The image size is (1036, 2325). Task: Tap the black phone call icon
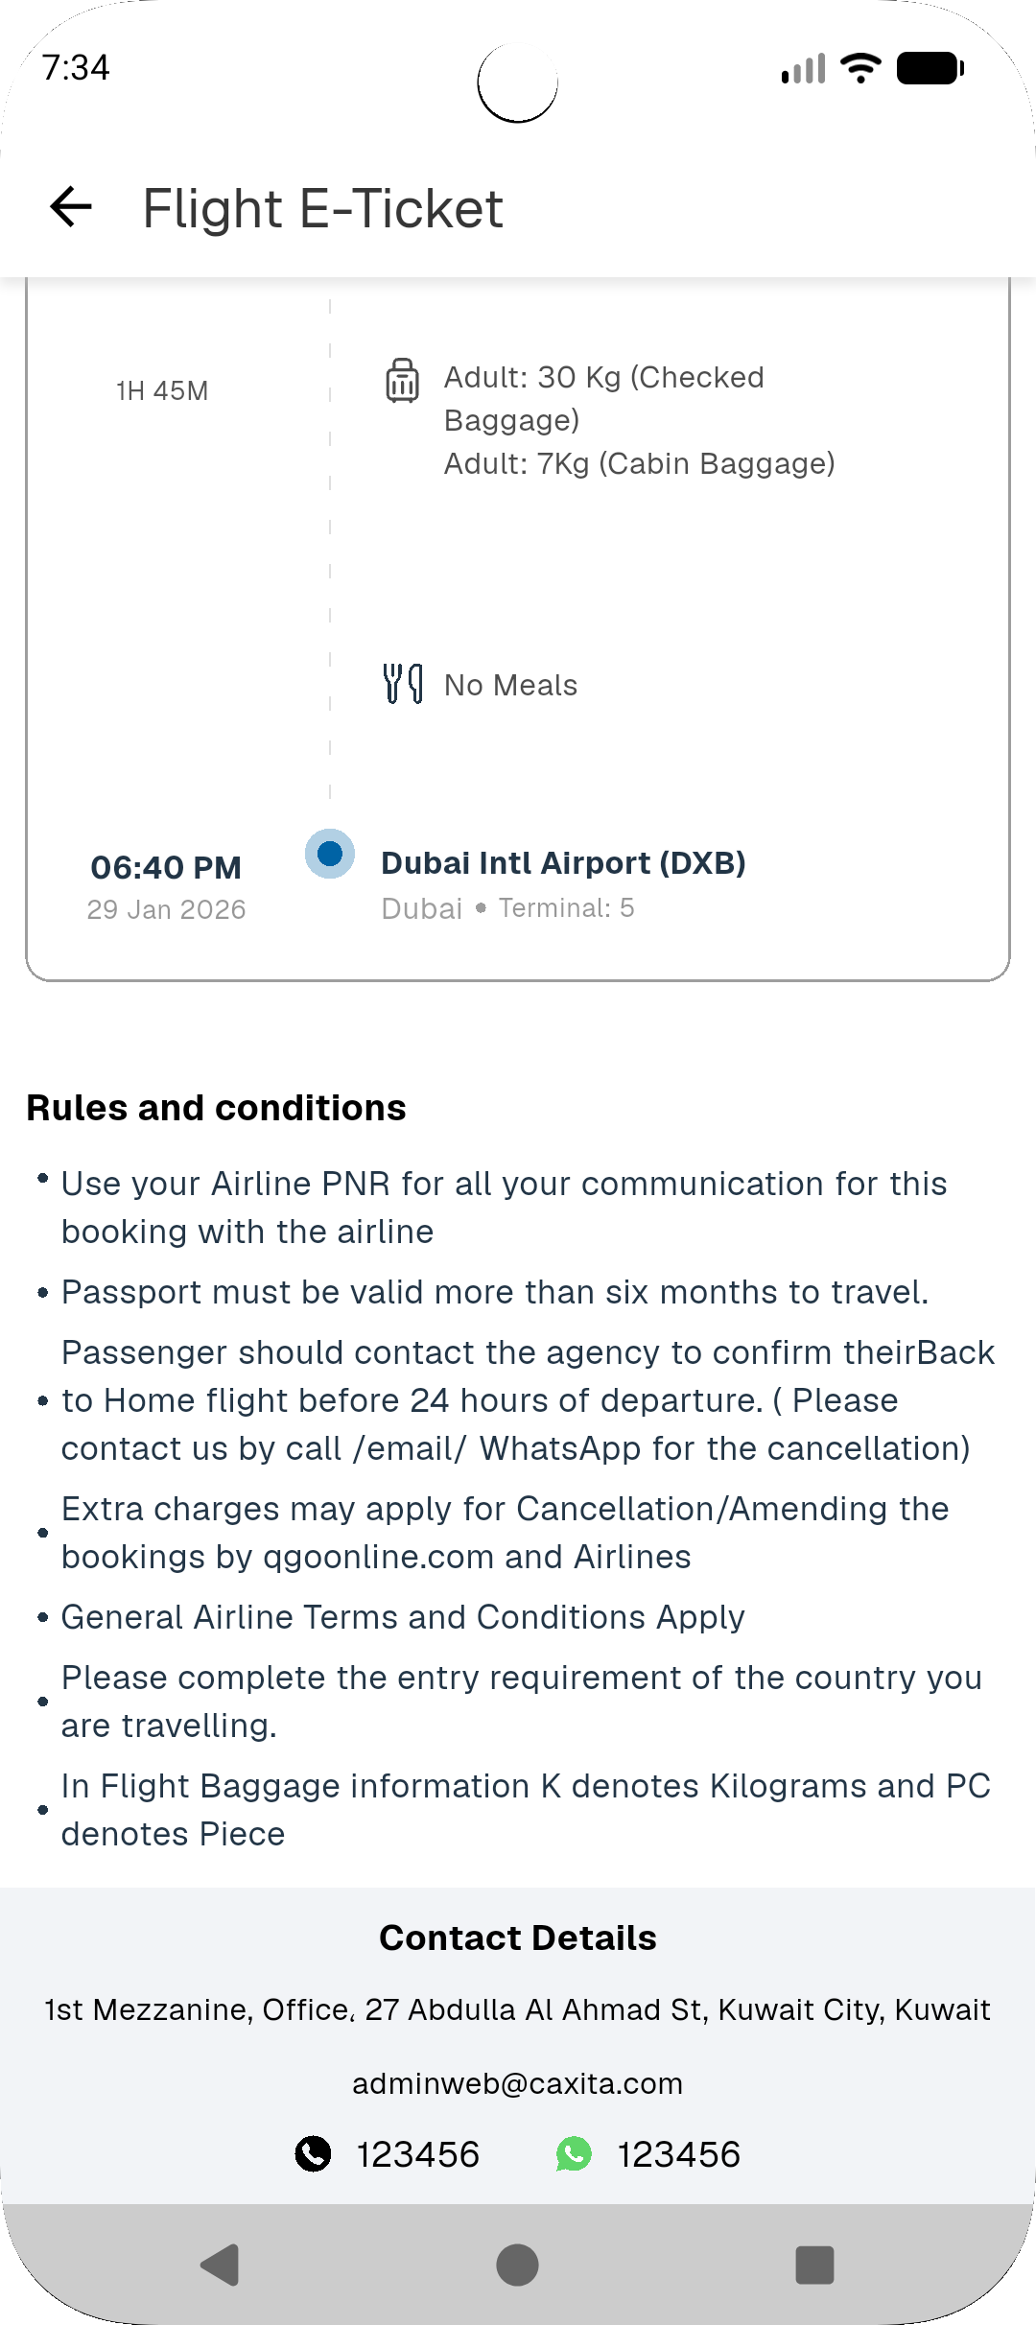(313, 2153)
